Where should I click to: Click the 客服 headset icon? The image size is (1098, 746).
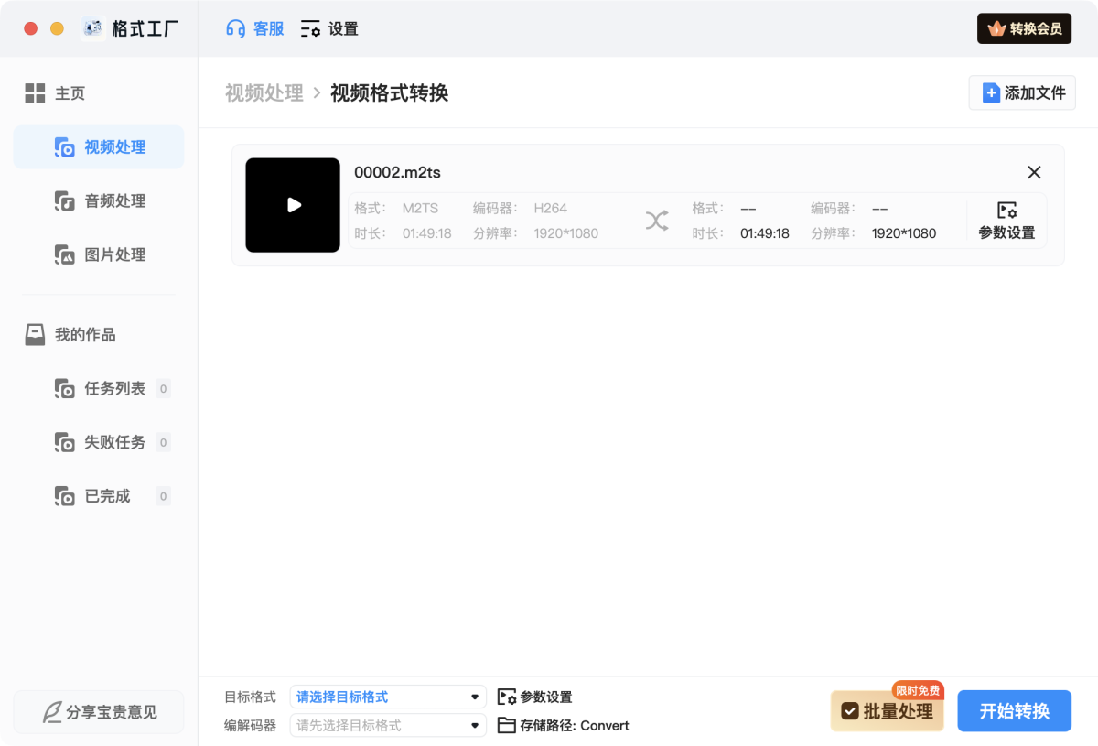coord(236,28)
